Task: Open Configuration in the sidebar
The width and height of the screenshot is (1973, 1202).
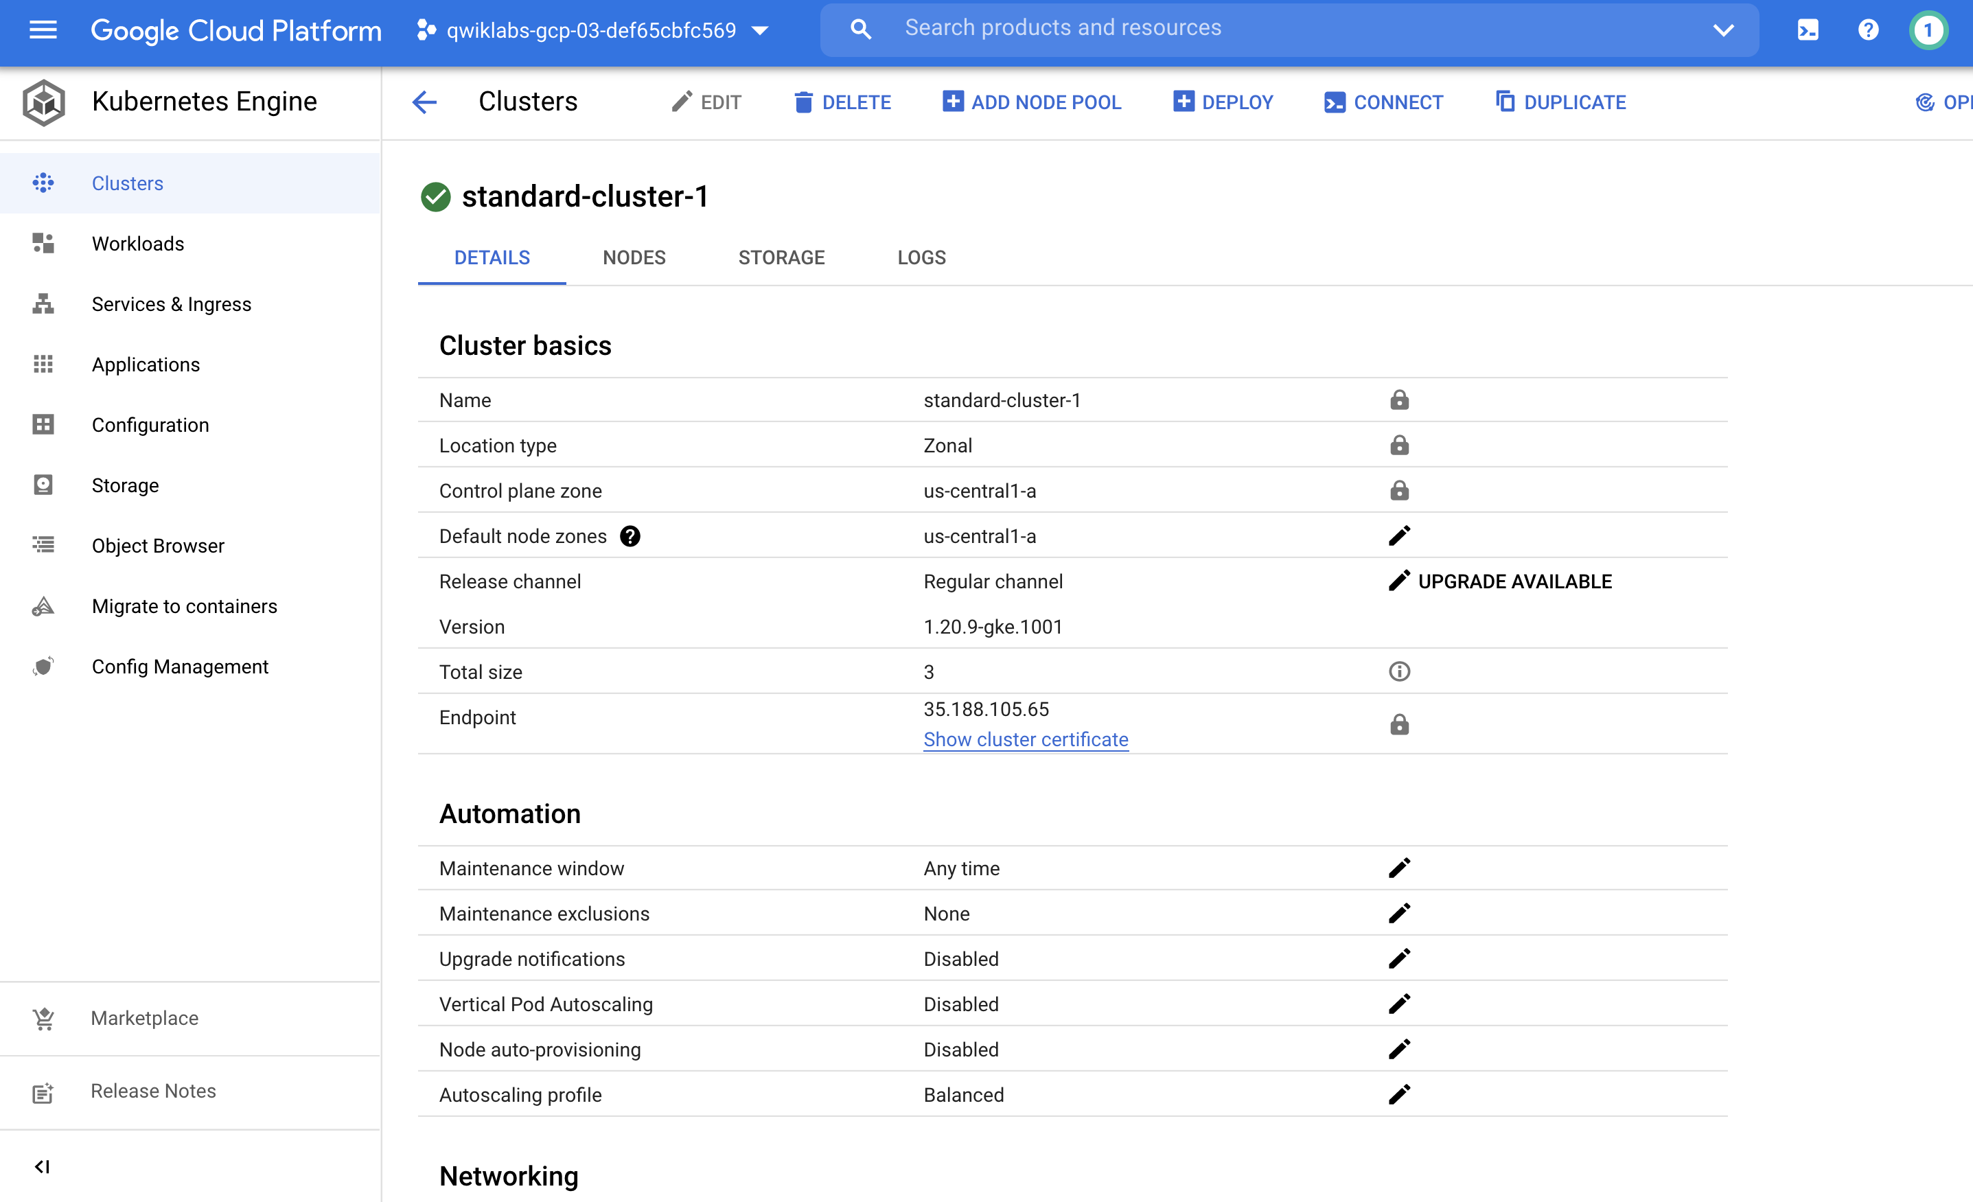Action: pos(189,425)
